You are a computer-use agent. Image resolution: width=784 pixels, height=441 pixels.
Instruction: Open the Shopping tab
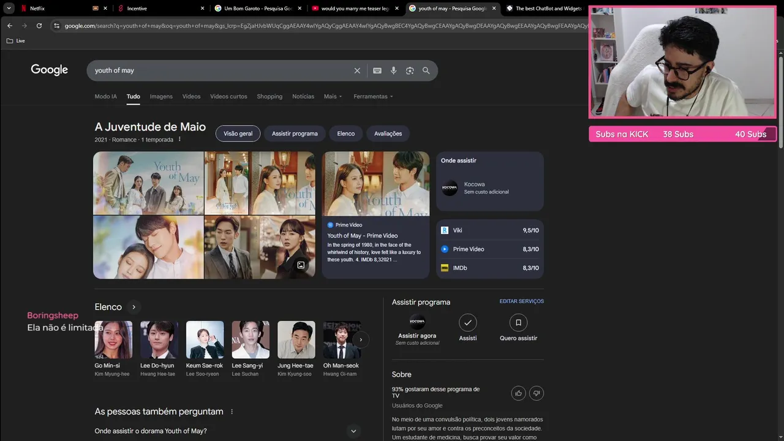269,96
